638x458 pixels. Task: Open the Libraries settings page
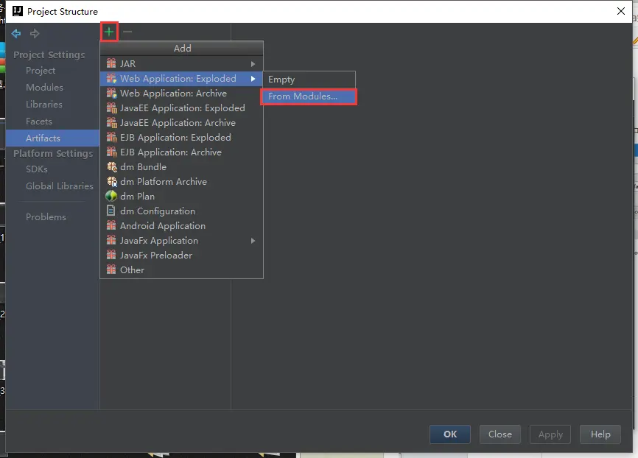tap(44, 105)
